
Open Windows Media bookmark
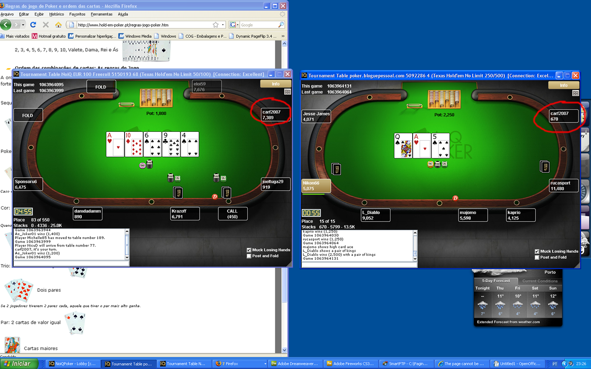[x=134, y=36]
